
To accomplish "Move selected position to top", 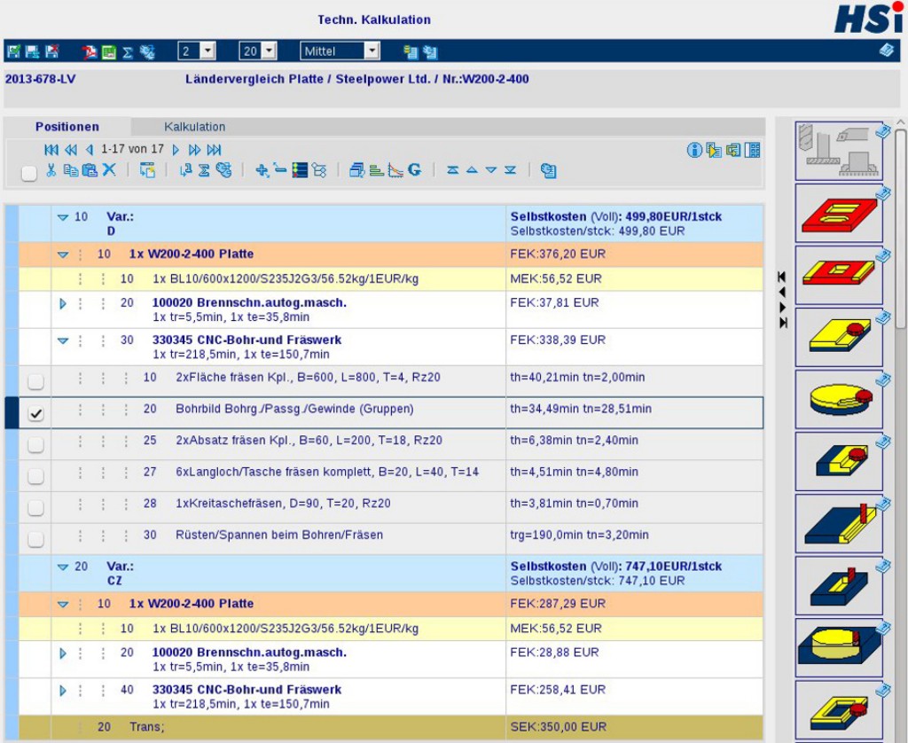I will 453,170.
